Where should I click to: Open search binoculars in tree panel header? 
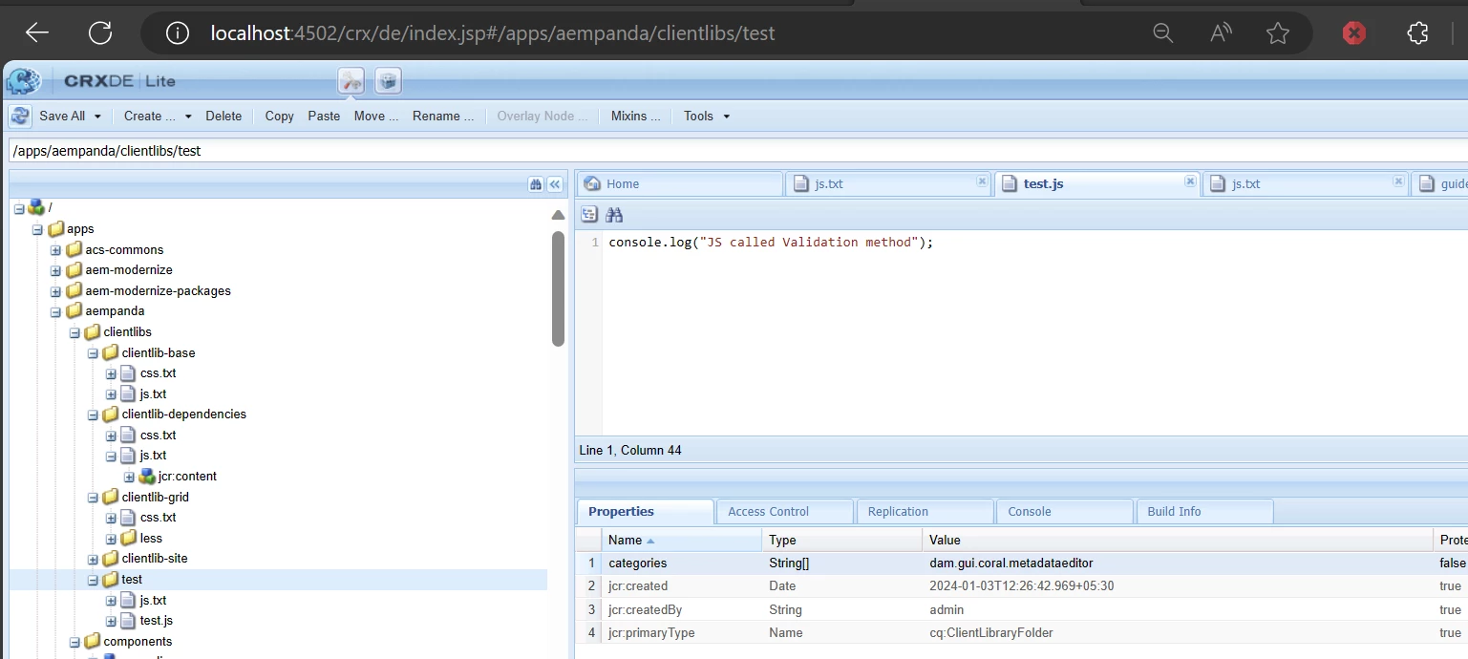tap(536, 184)
